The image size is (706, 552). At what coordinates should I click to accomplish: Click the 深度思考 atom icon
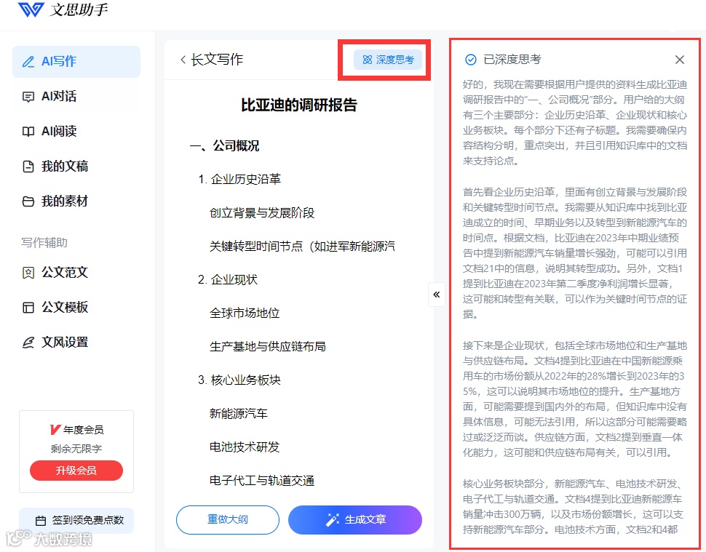(x=368, y=60)
